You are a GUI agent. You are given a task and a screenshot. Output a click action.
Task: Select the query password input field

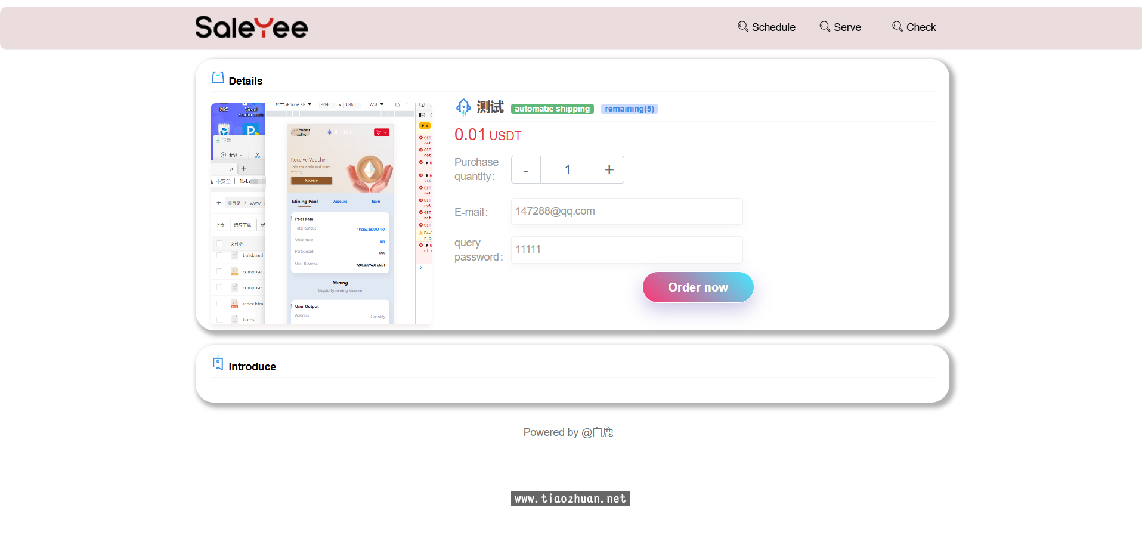click(626, 250)
